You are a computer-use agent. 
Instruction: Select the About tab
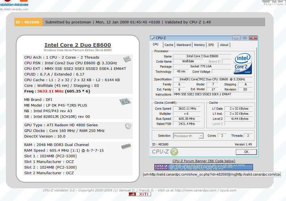tap(224, 45)
